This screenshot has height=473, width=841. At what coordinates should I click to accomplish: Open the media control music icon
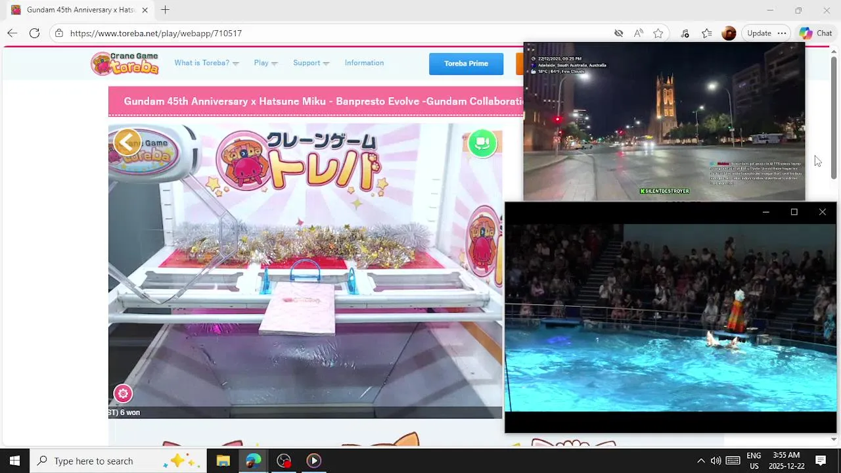click(685, 33)
